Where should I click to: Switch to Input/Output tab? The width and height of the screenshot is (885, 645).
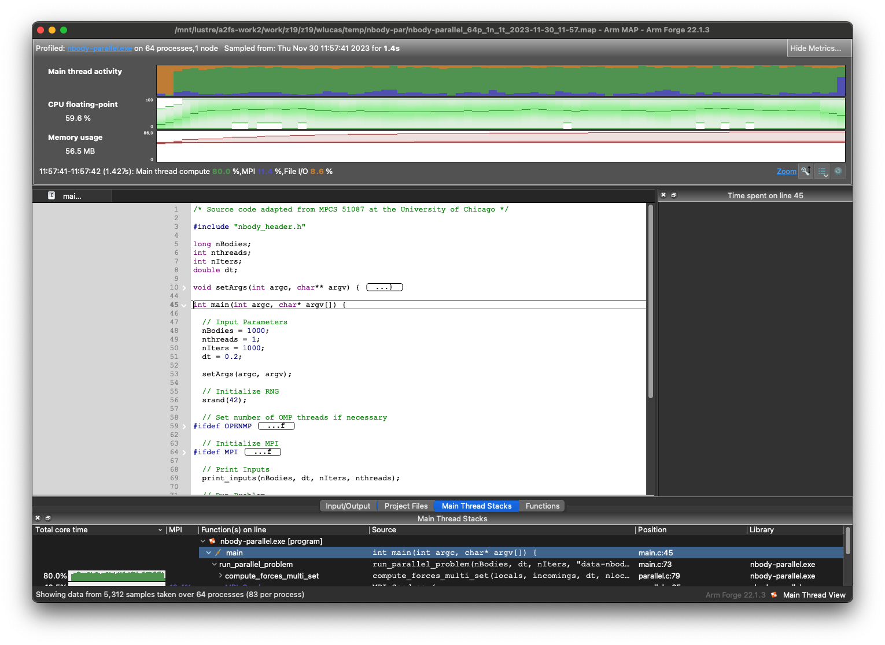tap(348, 506)
